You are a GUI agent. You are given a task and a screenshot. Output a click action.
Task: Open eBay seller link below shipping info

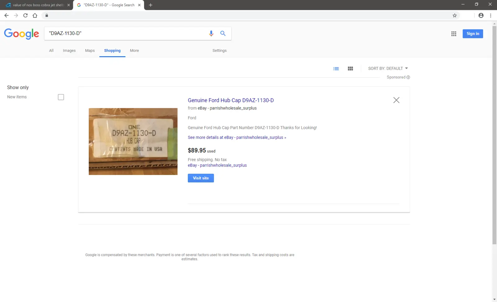click(x=217, y=165)
